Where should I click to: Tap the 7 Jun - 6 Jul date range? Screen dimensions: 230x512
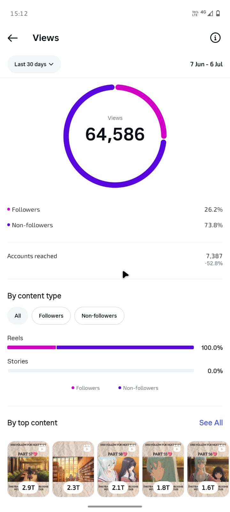206,64
